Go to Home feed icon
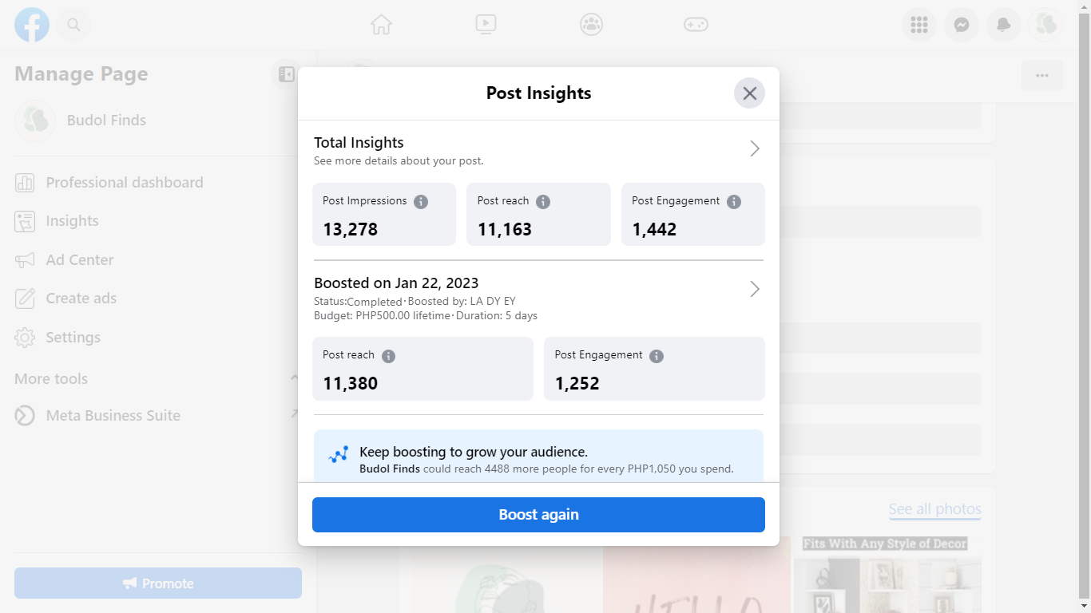This screenshot has width=1091, height=613. click(382, 25)
